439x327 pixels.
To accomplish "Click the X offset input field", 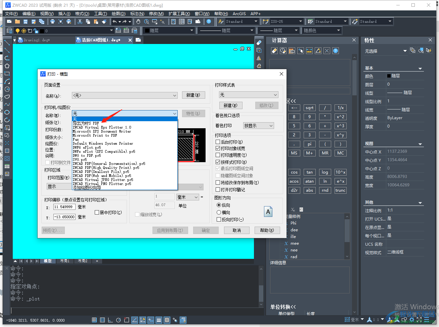I will click(64, 207).
